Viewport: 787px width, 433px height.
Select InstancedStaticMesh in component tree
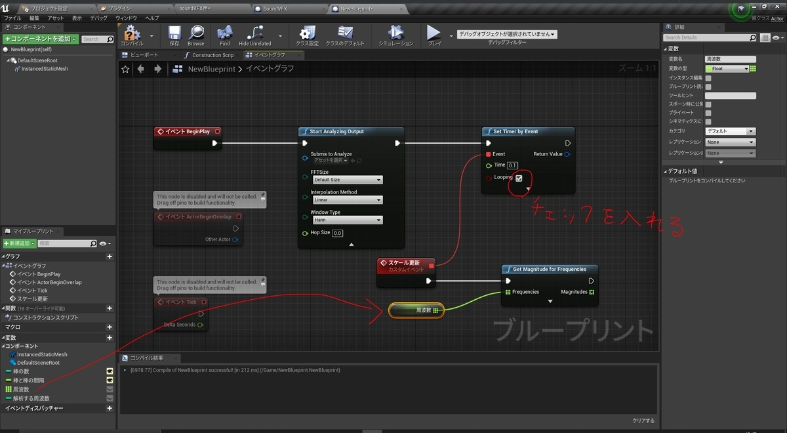coord(43,68)
